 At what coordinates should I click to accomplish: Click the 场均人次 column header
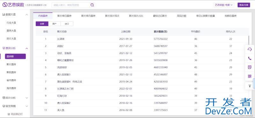(230, 32)
